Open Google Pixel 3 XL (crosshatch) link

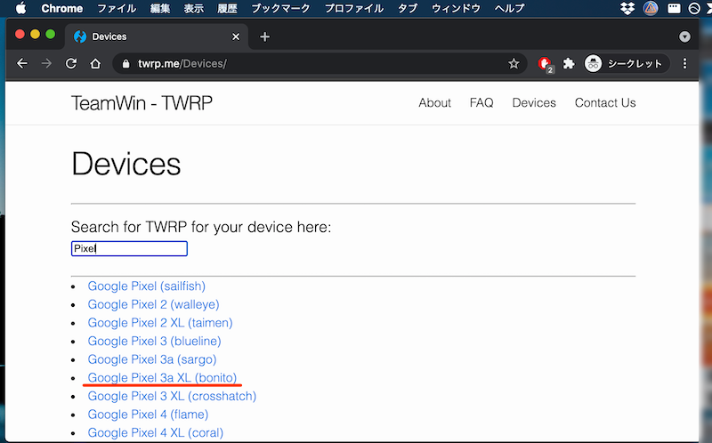172,396
